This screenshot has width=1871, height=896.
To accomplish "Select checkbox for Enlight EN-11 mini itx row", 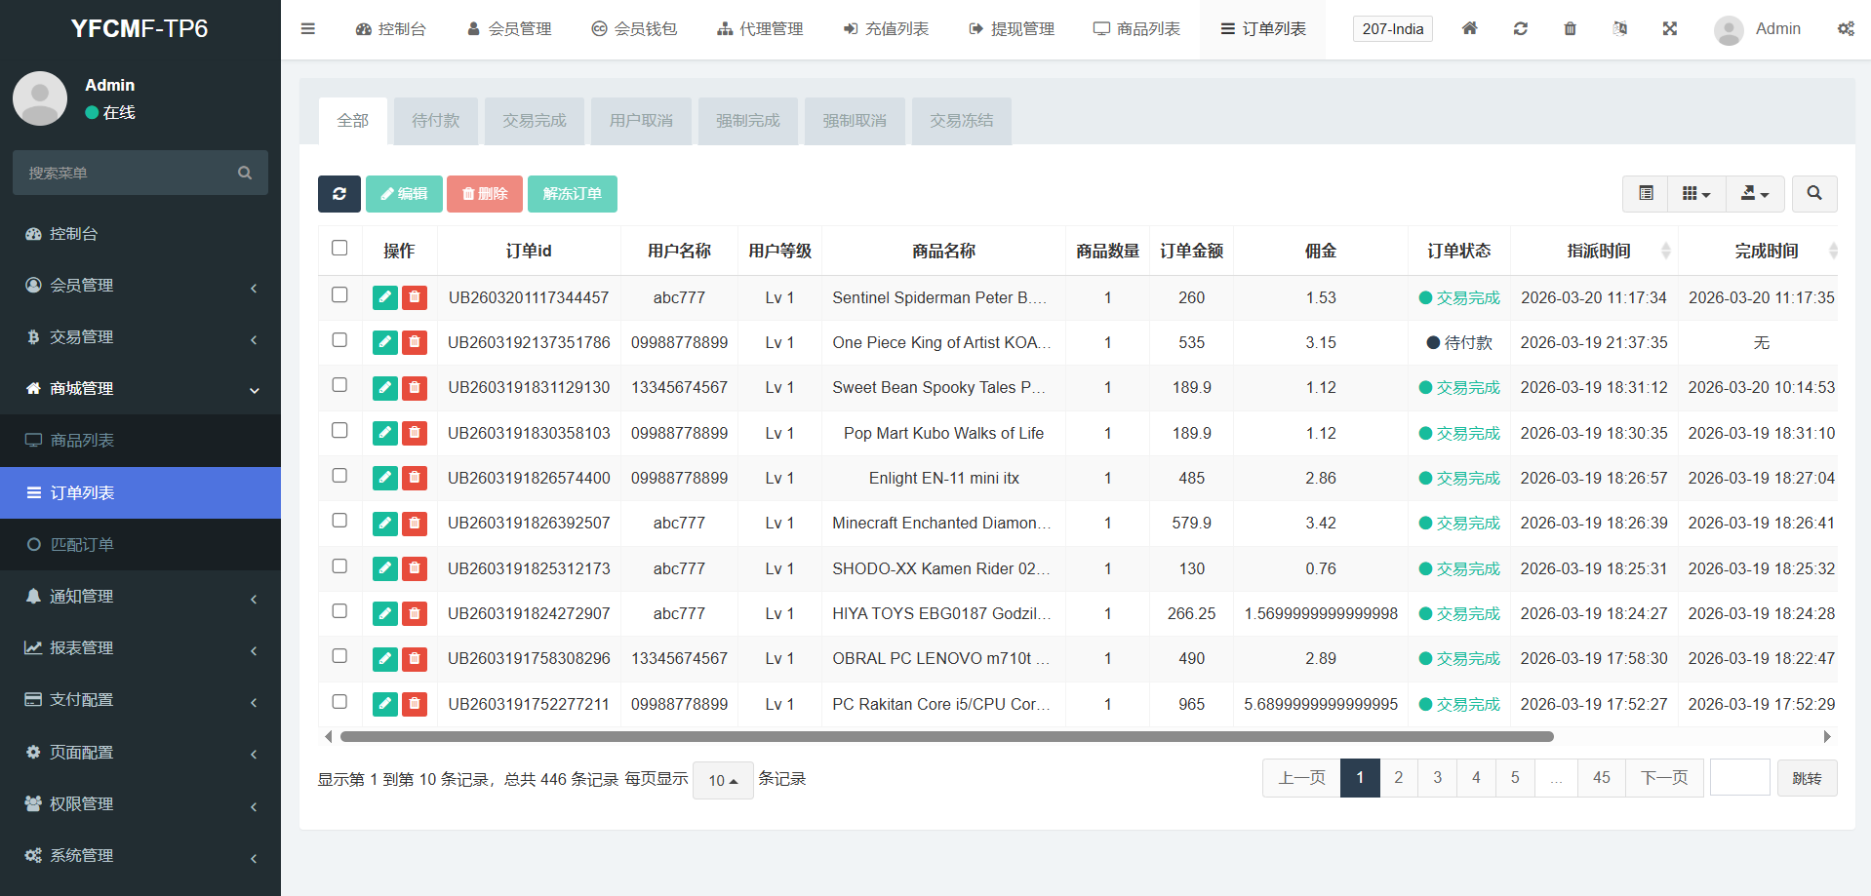I will click(x=339, y=476).
